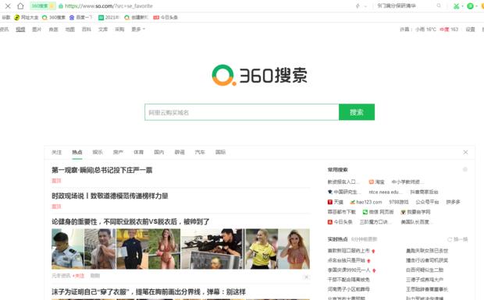Open the 图片 search category
The height and width of the screenshot is (300, 484).
(x=37, y=30)
